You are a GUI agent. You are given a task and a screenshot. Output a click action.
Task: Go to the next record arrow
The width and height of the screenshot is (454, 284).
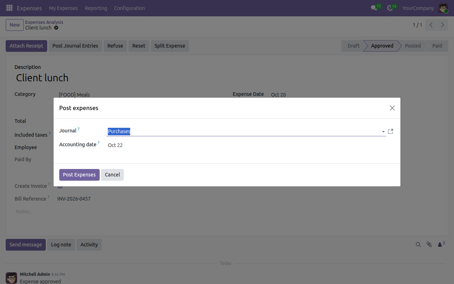click(x=442, y=25)
